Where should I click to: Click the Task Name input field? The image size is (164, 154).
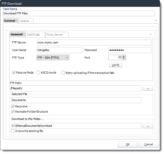click(79, 14)
